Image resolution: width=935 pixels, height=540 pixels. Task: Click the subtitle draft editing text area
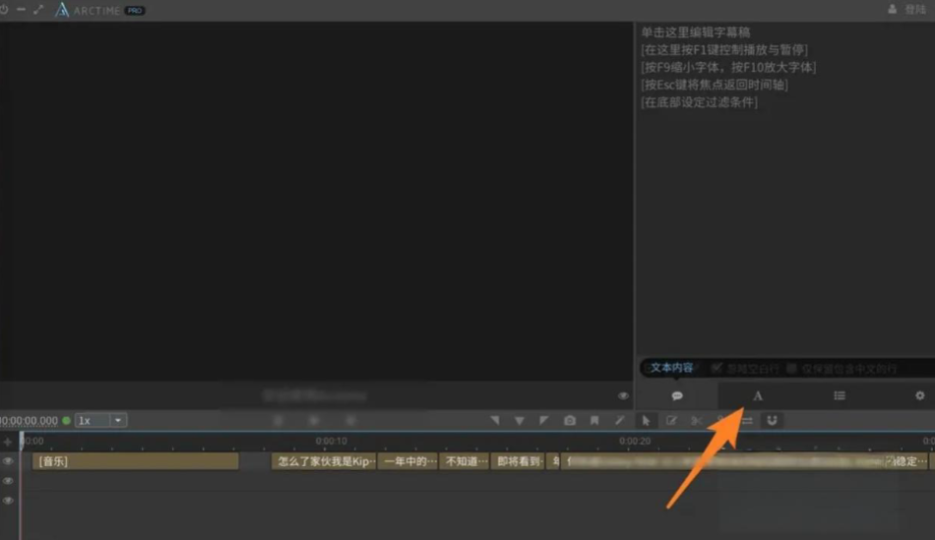click(x=783, y=197)
